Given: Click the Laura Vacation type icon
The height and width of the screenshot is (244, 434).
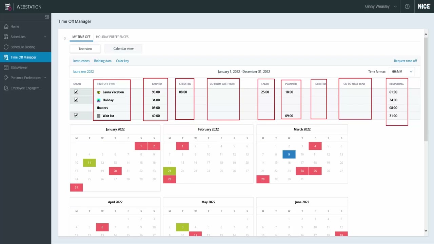Looking at the screenshot, I should point(99,92).
